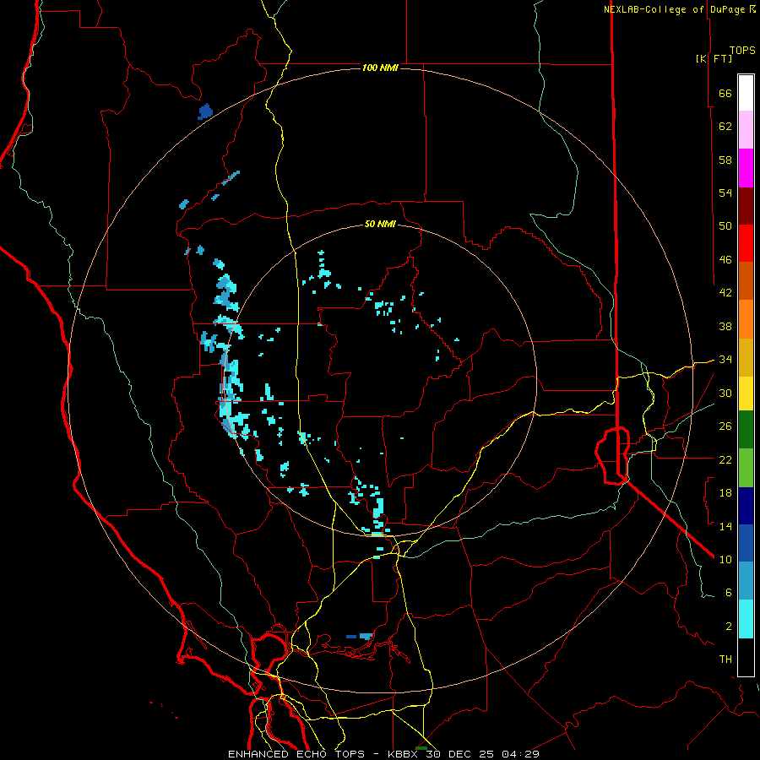Viewport: 760px width, 760px height.
Task: Click the yellow swatch between 30 and 34
Action: coord(746,393)
